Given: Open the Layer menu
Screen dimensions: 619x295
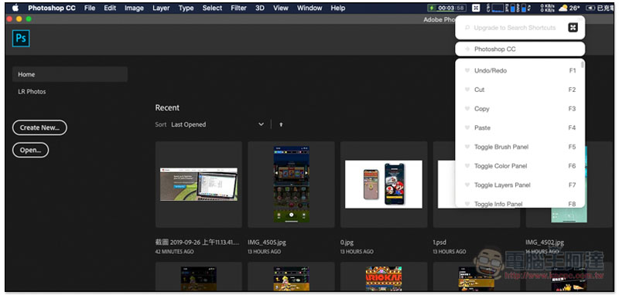Looking at the screenshot, I should tap(161, 8).
